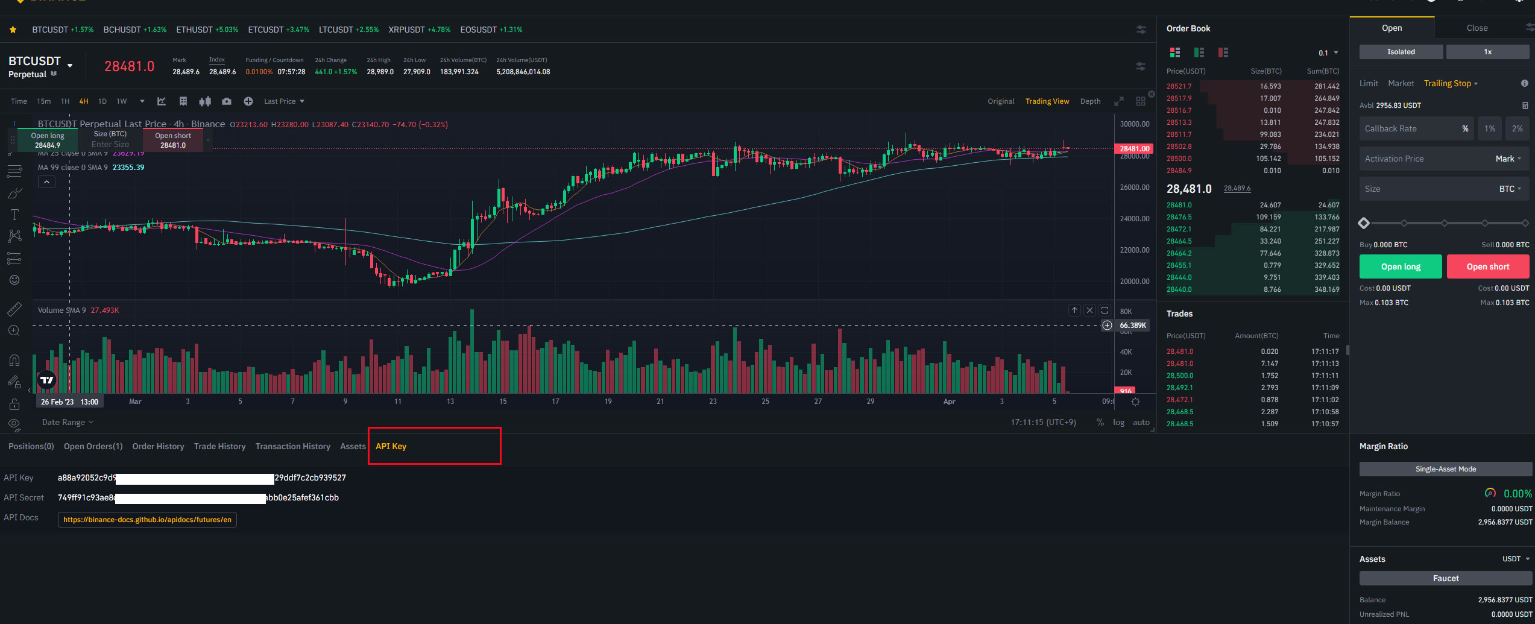Toggle lock all drawings
Screen dimensions: 1535x624
(x=14, y=403)
